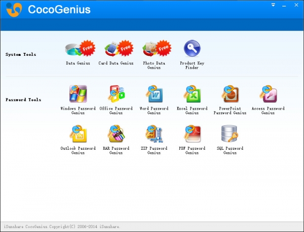Click the 'Access Password Genius' label

click(268, 111)
